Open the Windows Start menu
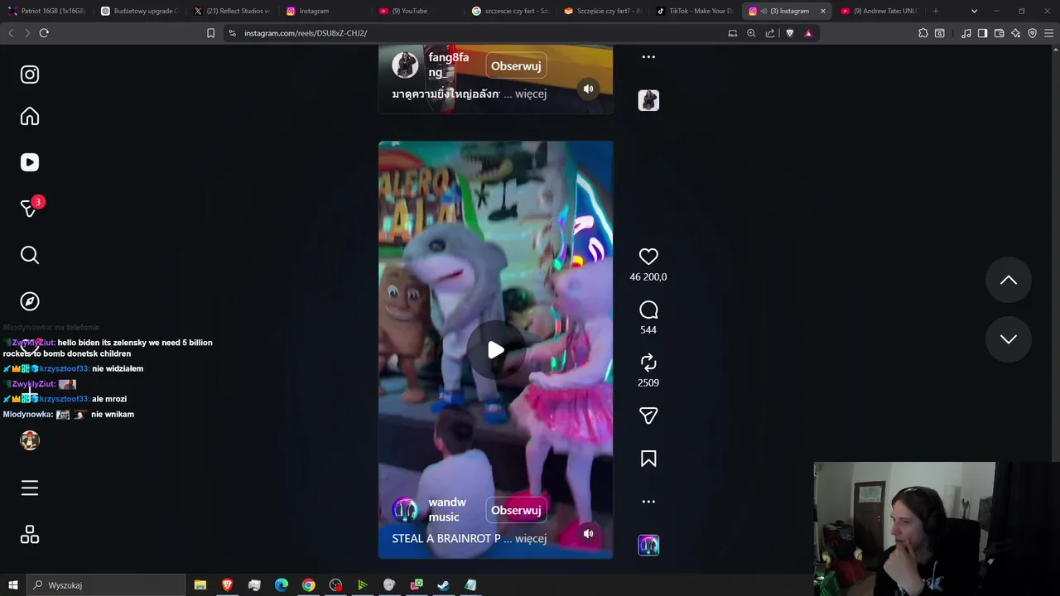Image resolution: width=1060 pixels, height=596 pixels. pyautogui.click(x=12, y=585)
